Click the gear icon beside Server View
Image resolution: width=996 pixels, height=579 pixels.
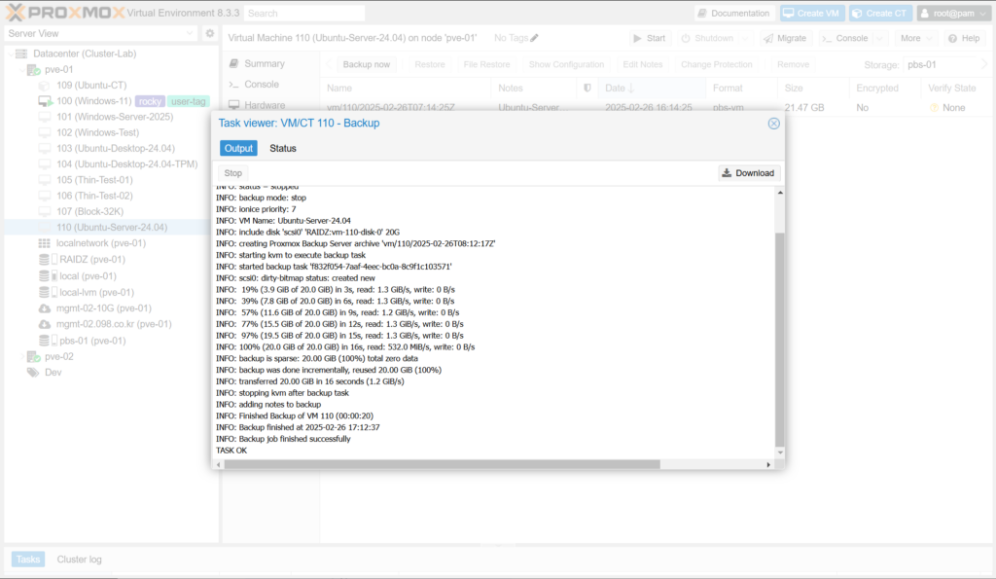click(x=209, y=34)
